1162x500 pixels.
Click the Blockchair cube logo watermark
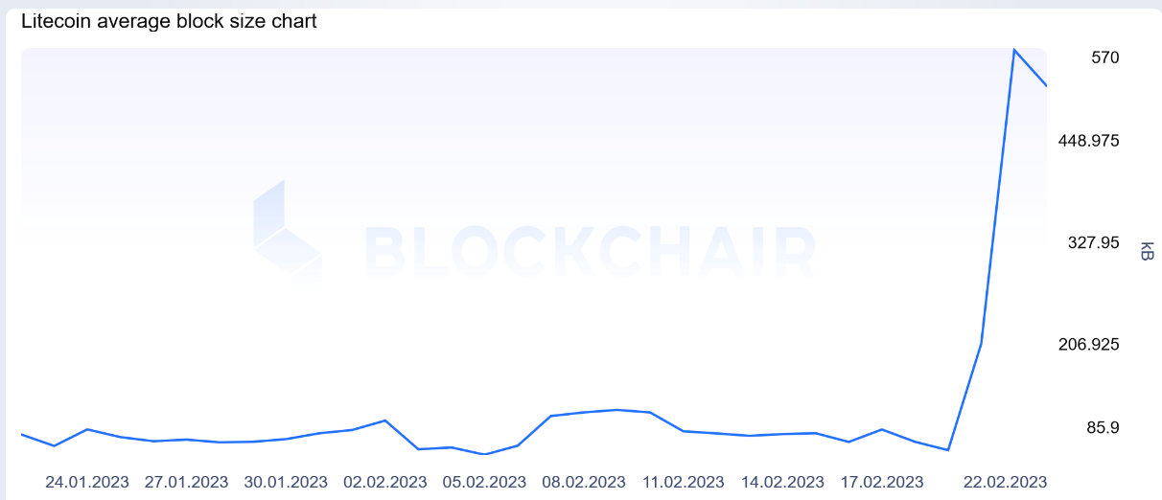click(288, 230)
